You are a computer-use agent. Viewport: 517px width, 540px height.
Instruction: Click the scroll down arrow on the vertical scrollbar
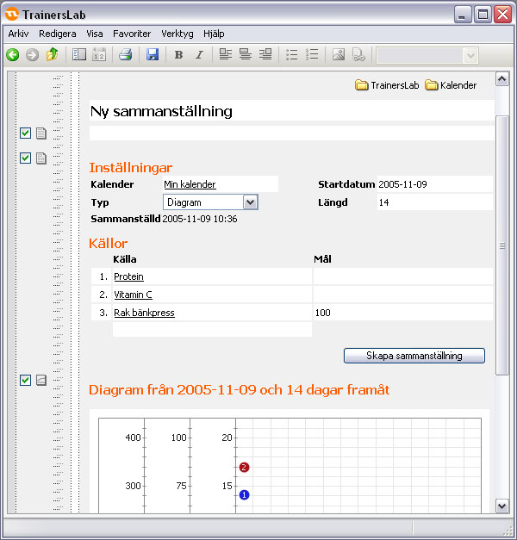[x=502, y=506]
